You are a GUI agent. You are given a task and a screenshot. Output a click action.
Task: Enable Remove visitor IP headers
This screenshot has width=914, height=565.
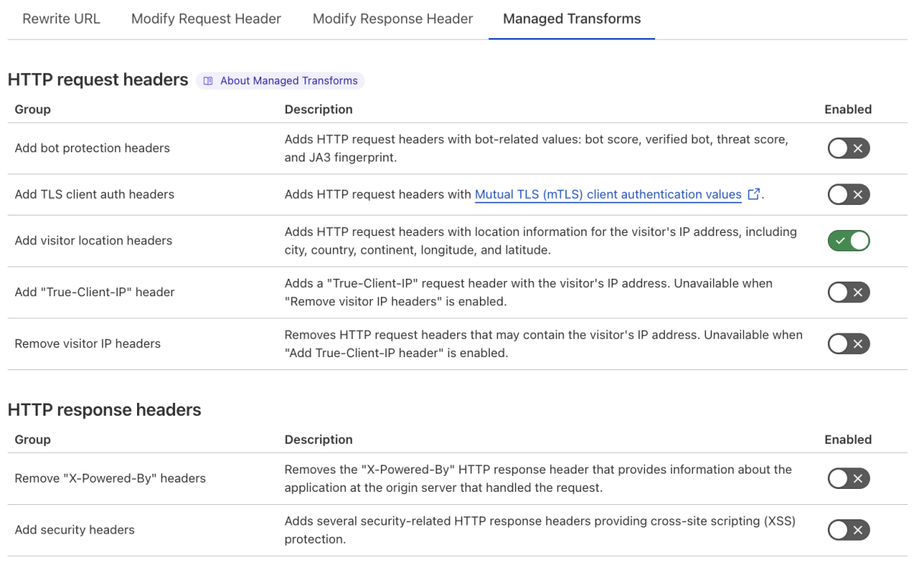(848, 343)
